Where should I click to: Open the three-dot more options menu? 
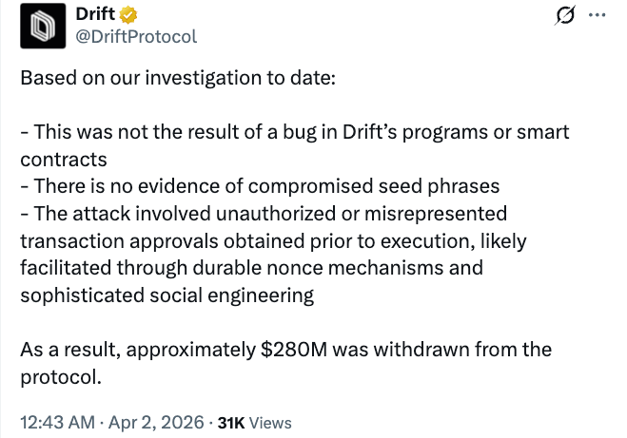[x=597, y=16]
